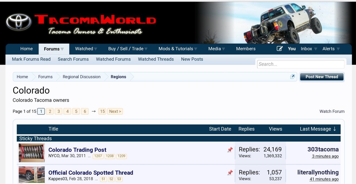
Task: Go to page 6 in pagination
Action: (85, 111)
